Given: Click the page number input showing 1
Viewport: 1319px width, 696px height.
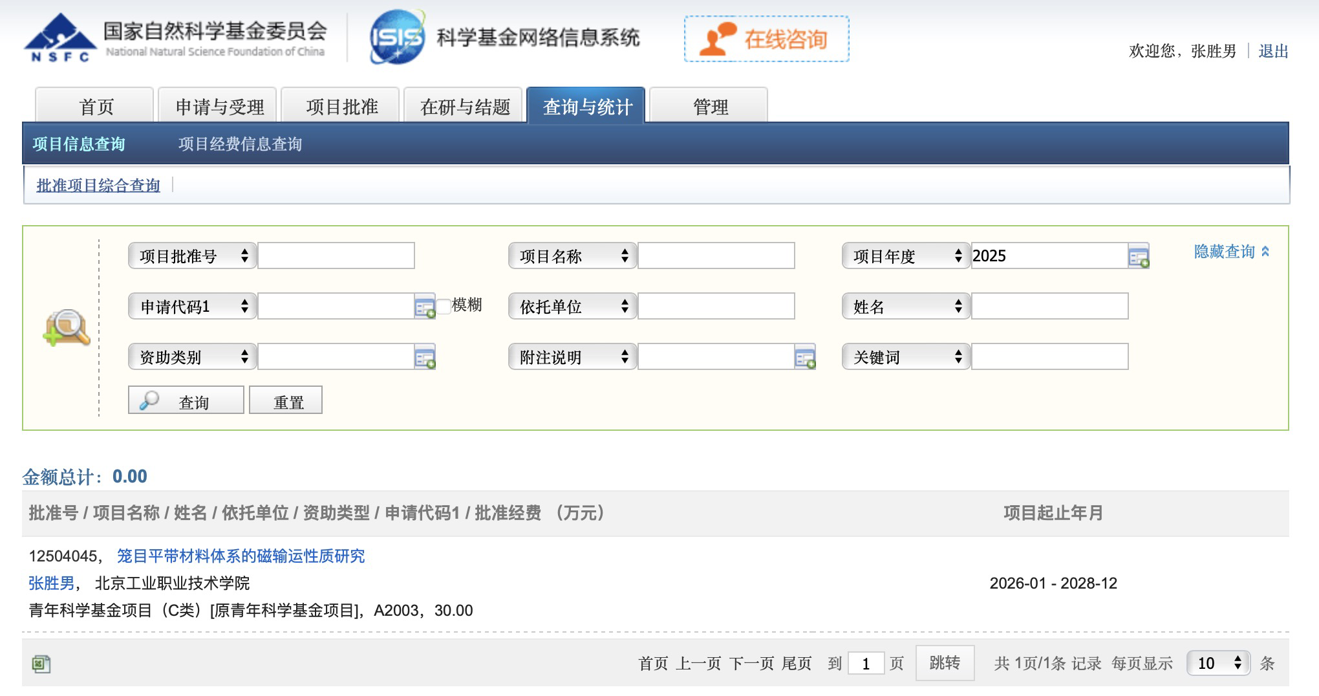Looking at the screenshot, I should [x=866, y=663].
